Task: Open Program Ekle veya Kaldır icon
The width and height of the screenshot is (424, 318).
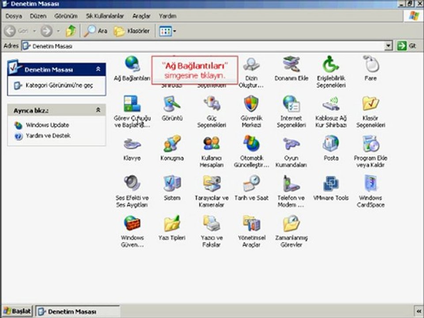Action: pos(371,144)
